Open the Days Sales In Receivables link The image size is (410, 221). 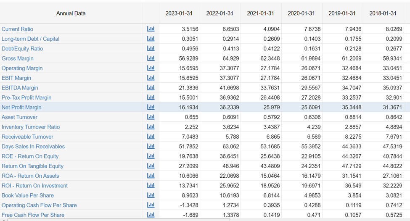click(x=33, y=147)
